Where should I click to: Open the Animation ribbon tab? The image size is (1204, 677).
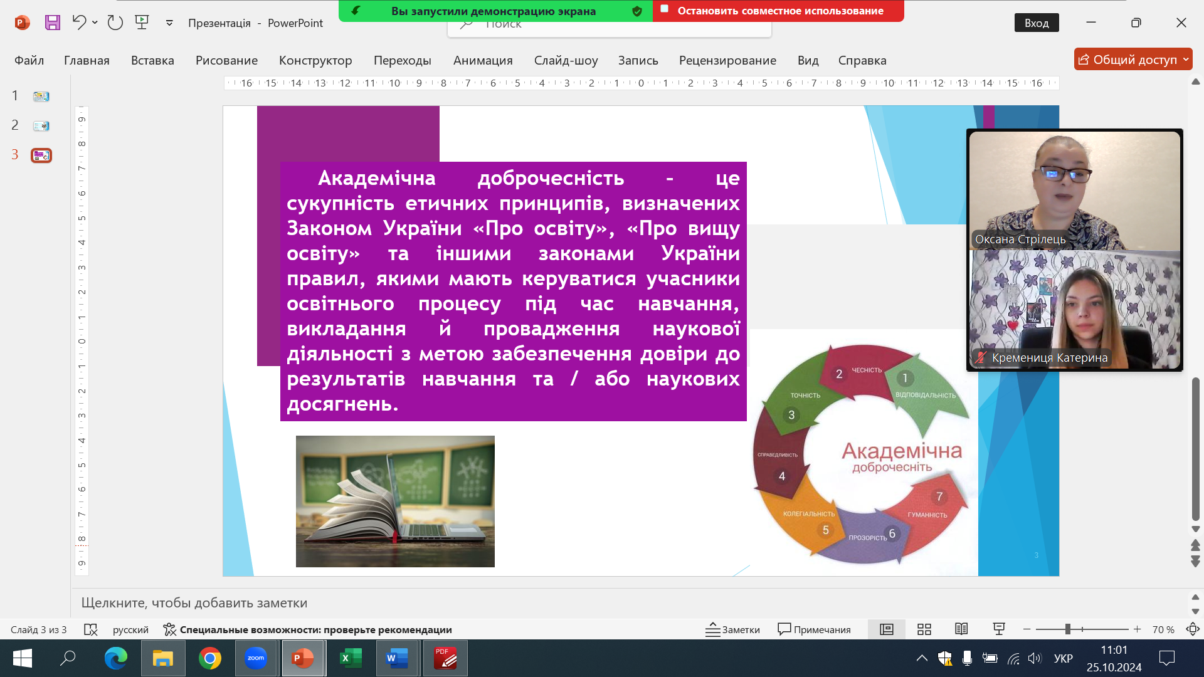pyautogui.click(x=482, y=60)
